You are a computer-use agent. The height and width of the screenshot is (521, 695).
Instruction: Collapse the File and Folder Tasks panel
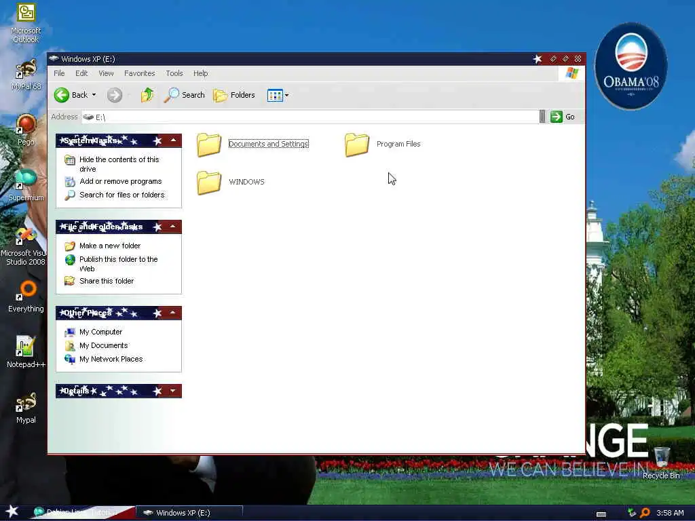(173, 227)
